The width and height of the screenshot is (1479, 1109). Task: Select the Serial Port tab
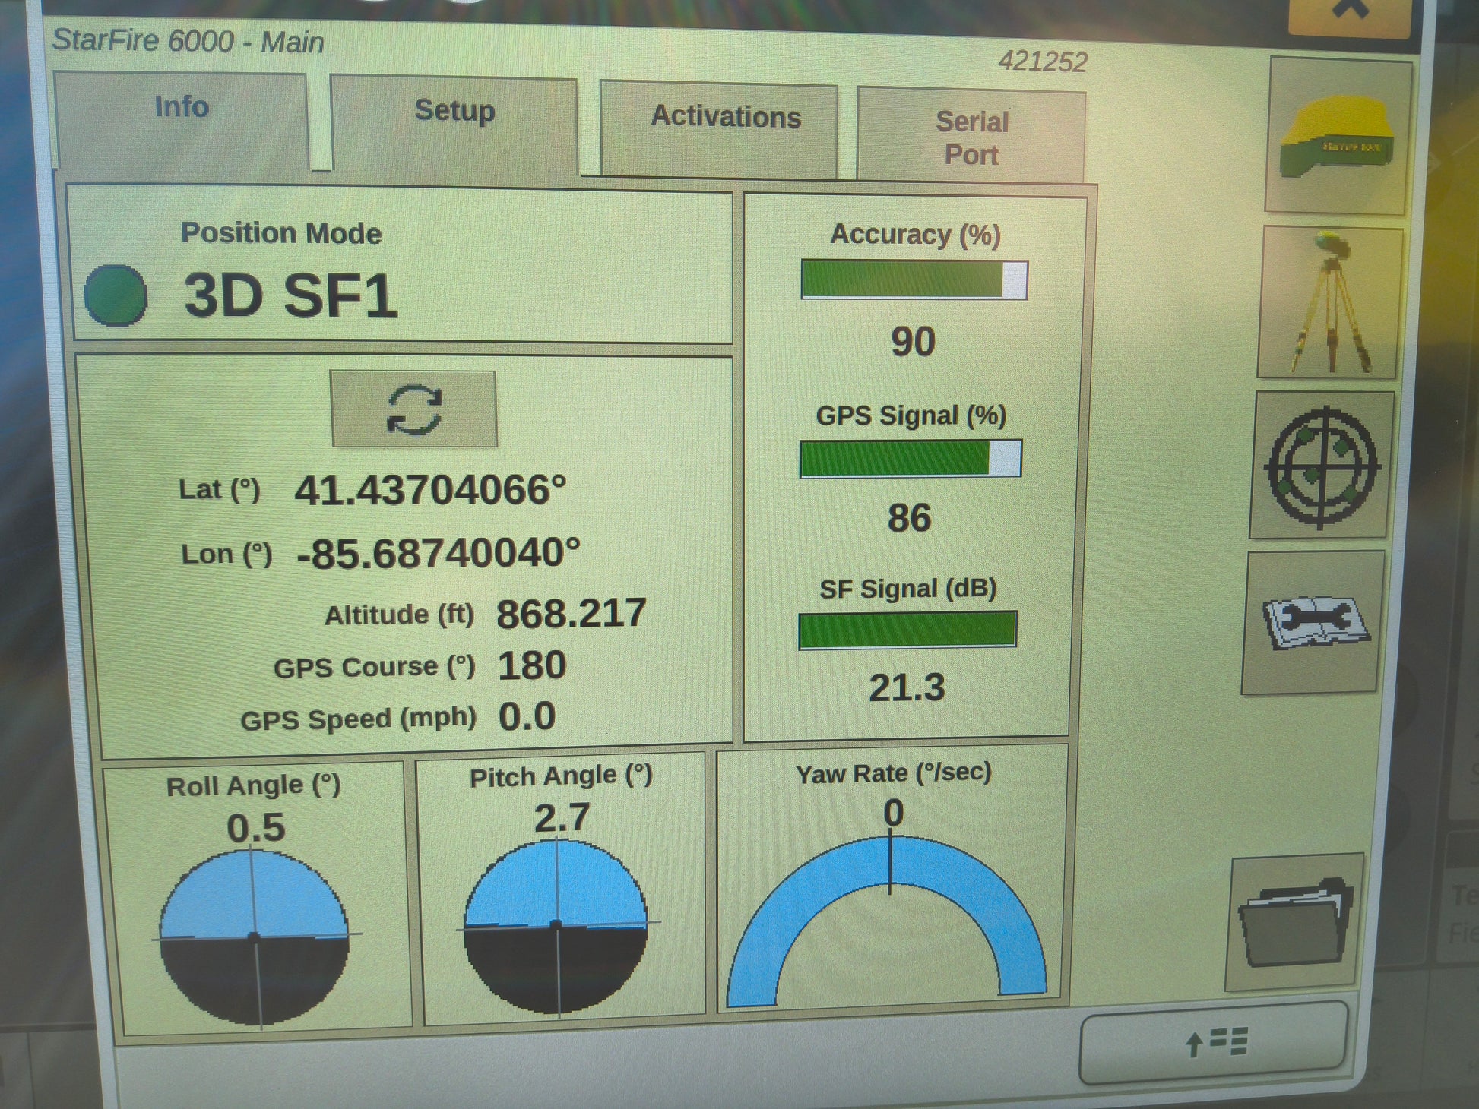(971, 138)
